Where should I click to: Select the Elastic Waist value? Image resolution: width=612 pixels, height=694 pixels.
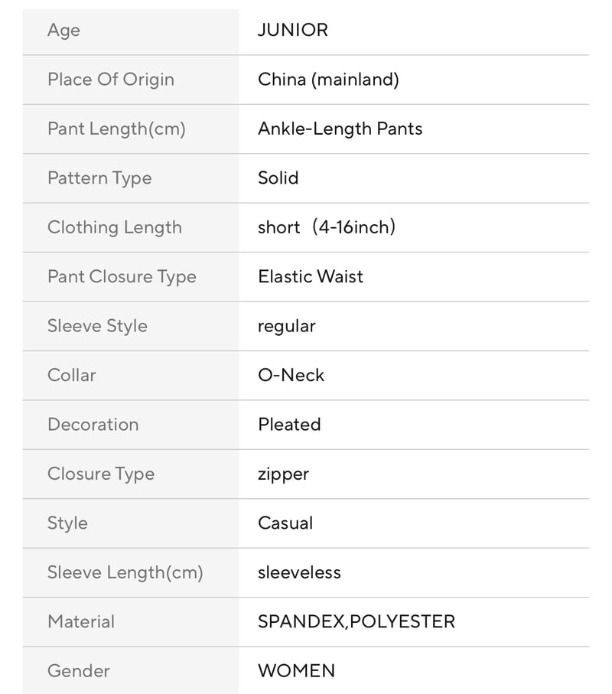pos(311,277)
